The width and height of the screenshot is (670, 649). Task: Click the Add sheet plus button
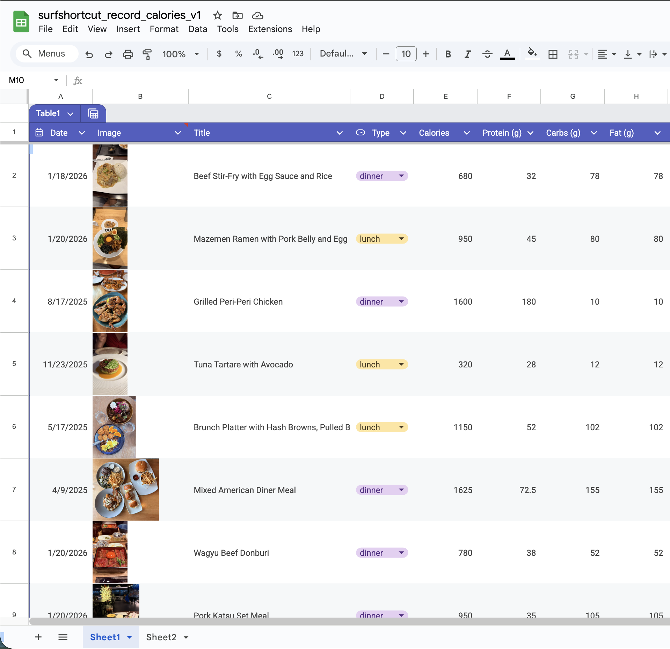point(38,637)
